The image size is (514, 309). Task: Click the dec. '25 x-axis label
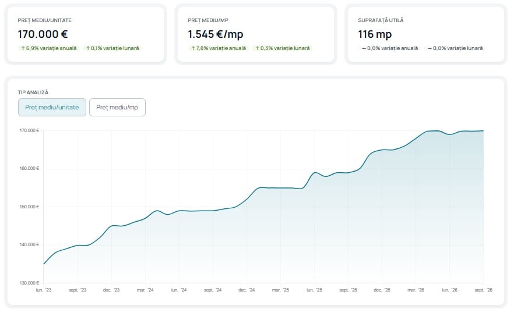[382, 290]
